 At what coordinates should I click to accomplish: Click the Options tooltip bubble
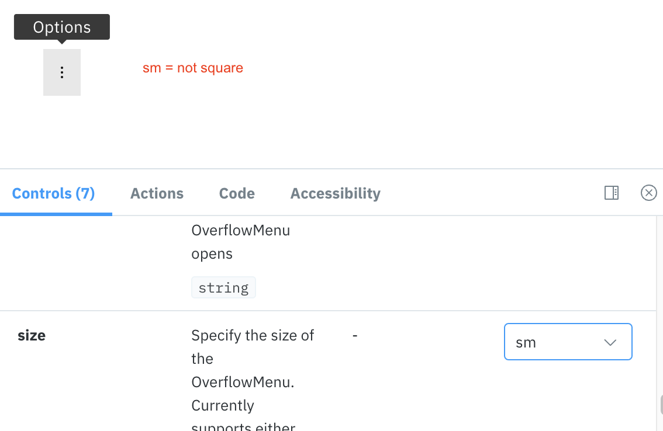pyautogui.click(x=61, y=26)
